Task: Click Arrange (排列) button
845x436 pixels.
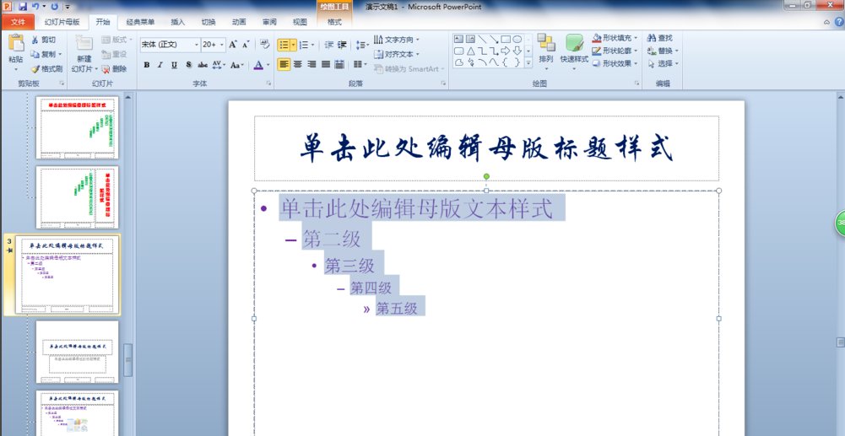Action: click(x=546, y=51)
